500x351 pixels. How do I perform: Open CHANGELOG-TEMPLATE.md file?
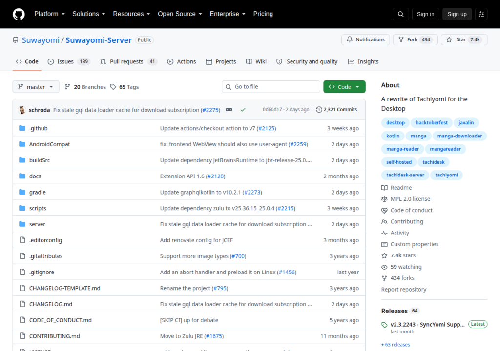click(65, 288)
